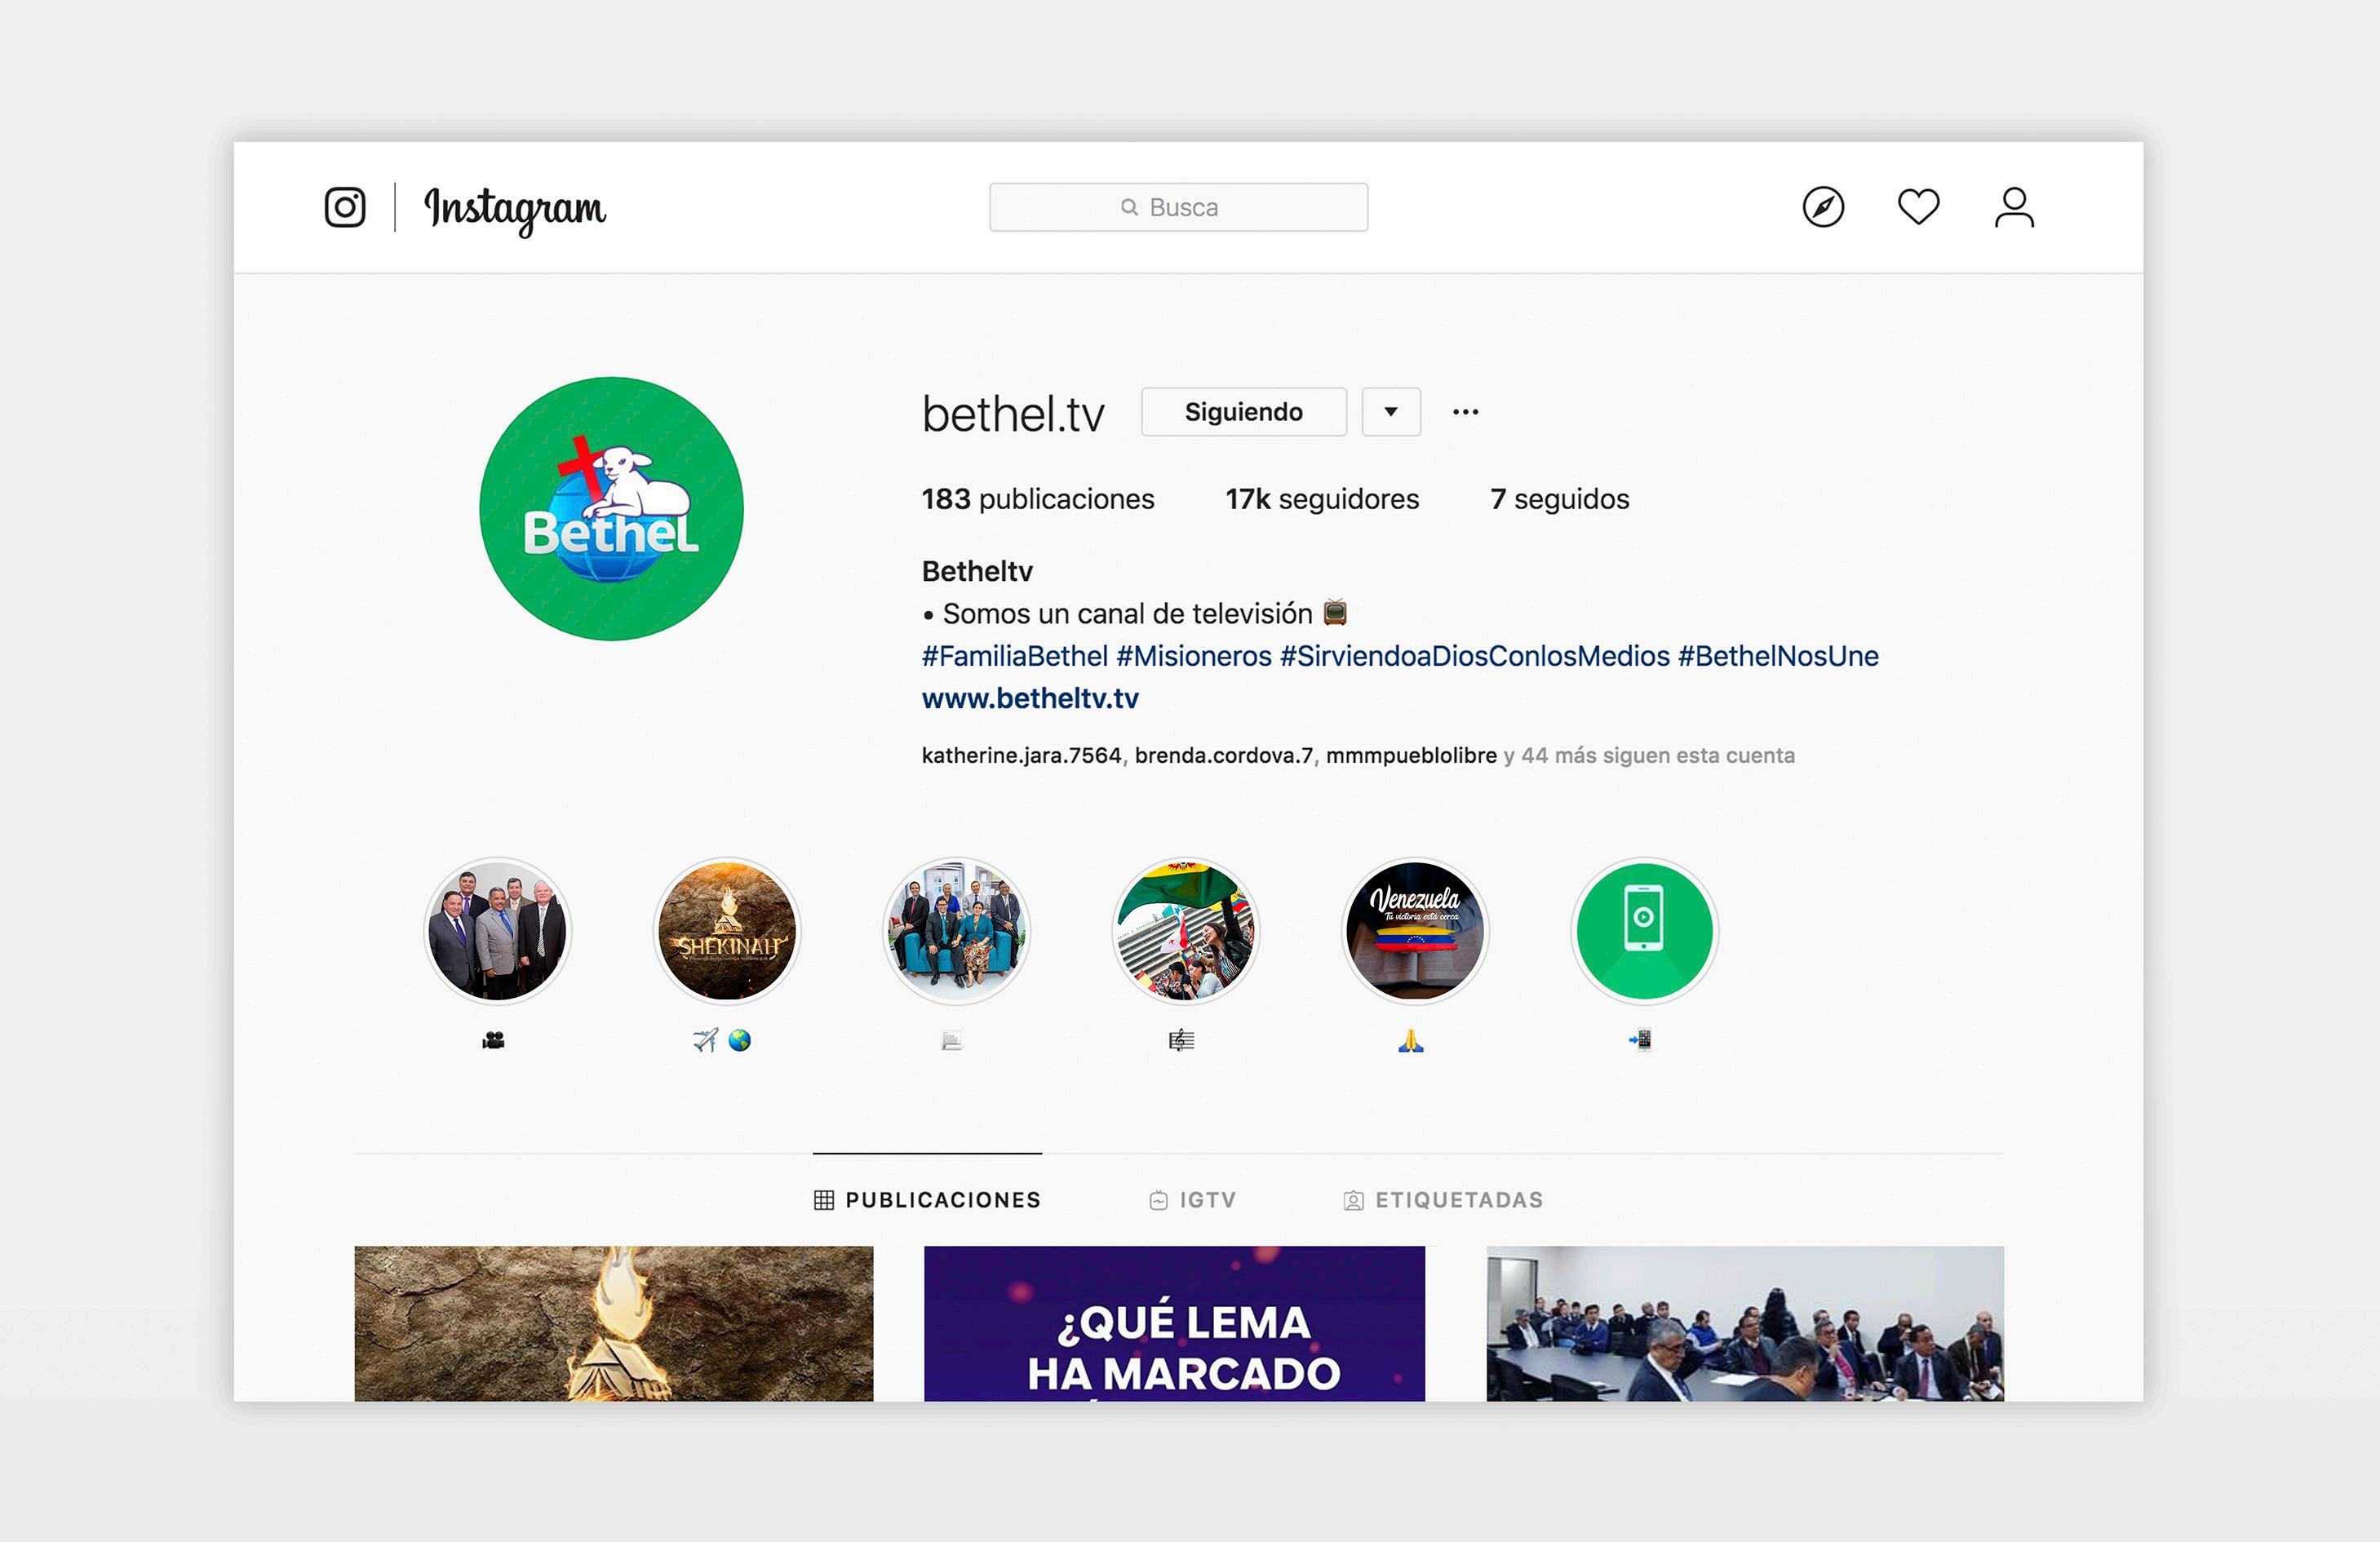Screen dimensions: 2380x1542
Task: Open your profile person icon
Action: 2014,207
